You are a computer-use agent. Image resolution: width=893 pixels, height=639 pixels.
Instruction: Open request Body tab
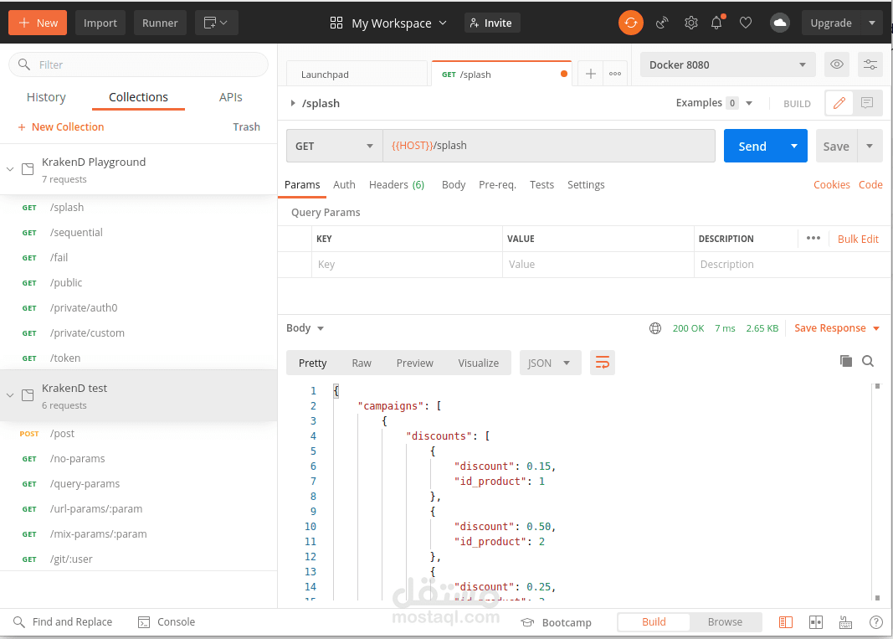click(x=454, y=185)
